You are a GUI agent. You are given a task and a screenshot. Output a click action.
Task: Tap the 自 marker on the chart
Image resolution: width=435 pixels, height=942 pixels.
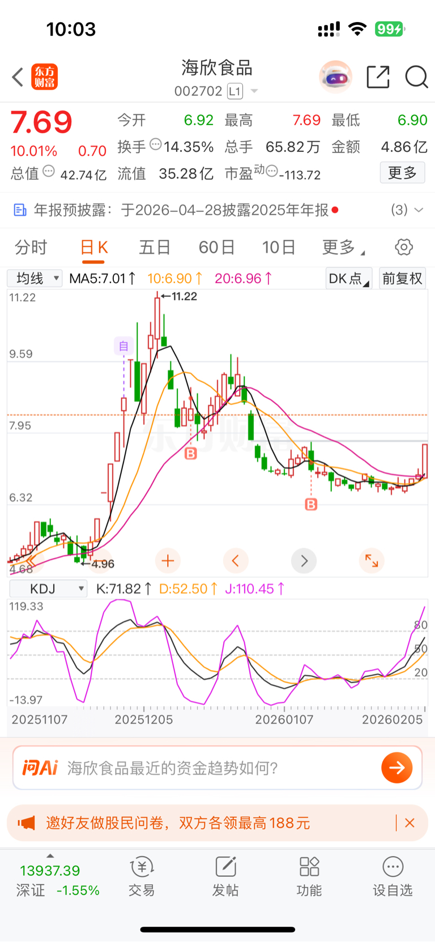point(123,346)
